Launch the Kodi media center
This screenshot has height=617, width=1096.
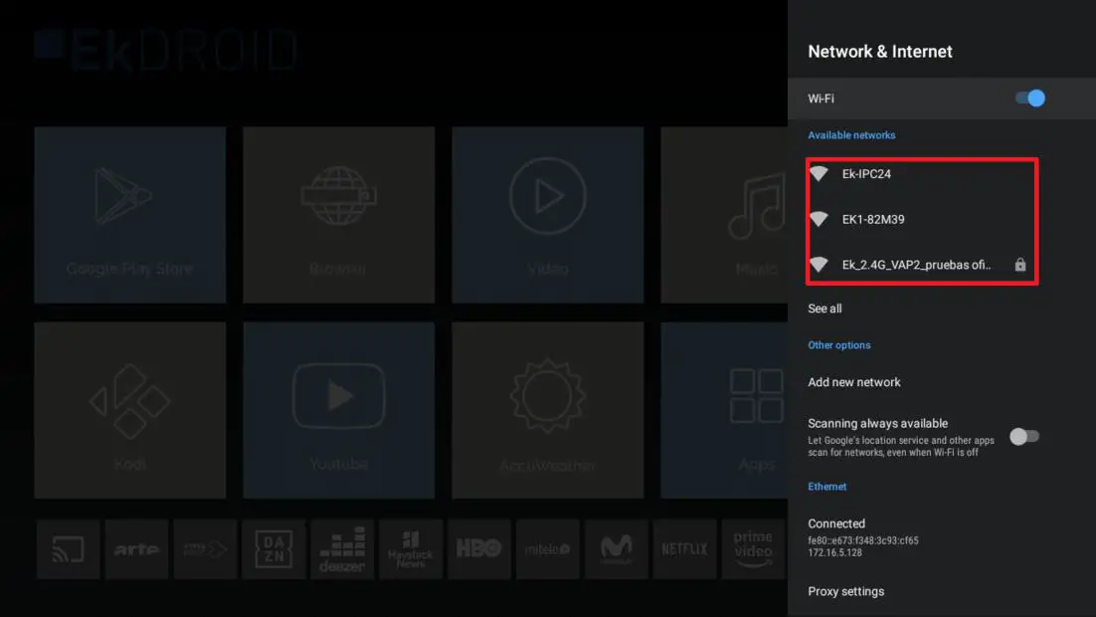(x=129, y=409)
